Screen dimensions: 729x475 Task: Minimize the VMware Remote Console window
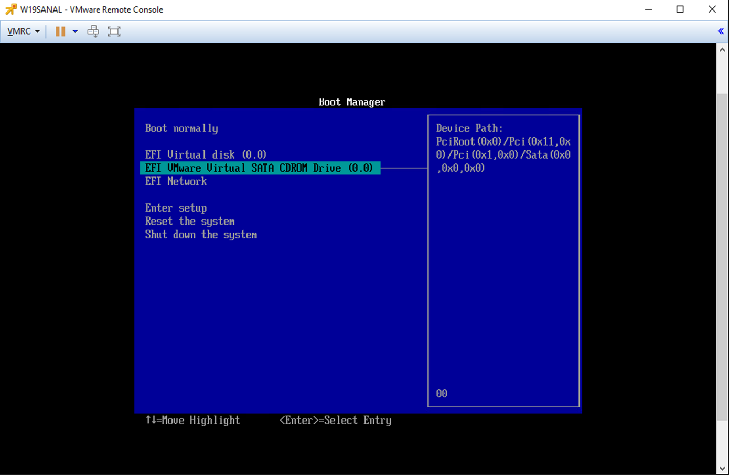click(x=648, y=9)
